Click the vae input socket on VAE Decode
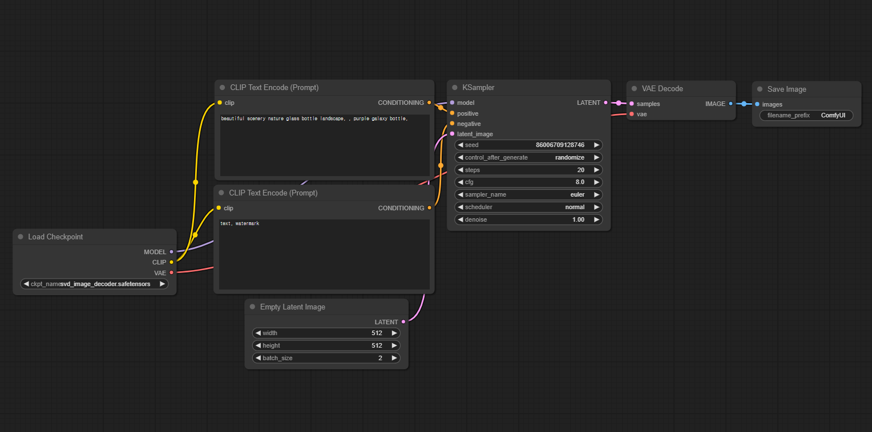This screenshot has width=872, height=432. (631, 114)
